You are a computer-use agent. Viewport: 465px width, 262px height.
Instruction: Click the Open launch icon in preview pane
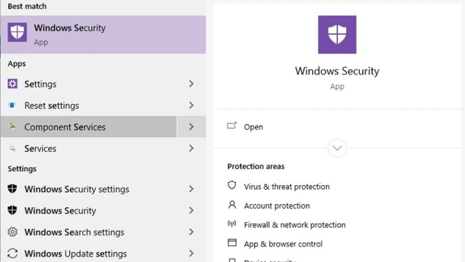[x=232, y=126]
